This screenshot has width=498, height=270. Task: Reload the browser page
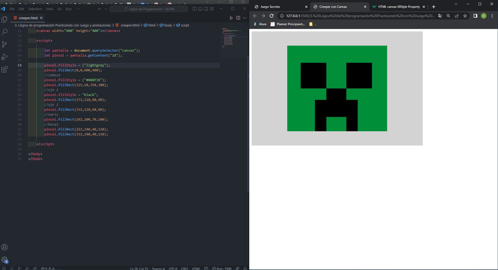272,16
